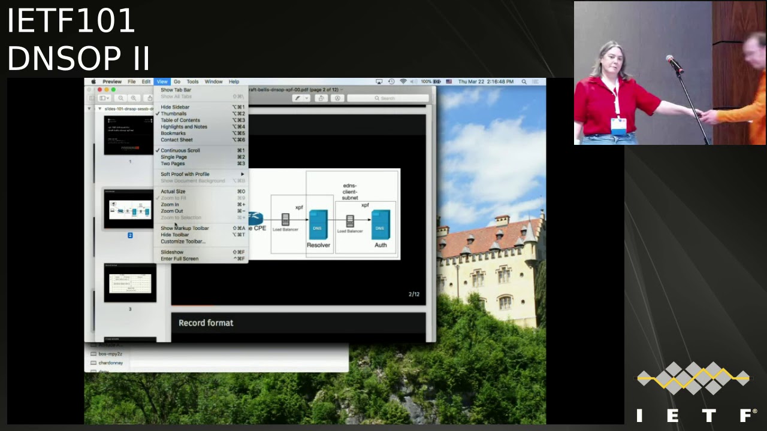Screen dimensions: 767x431
Task: Select page 1 thumbnail in sidebar
Action: (129, 135)
